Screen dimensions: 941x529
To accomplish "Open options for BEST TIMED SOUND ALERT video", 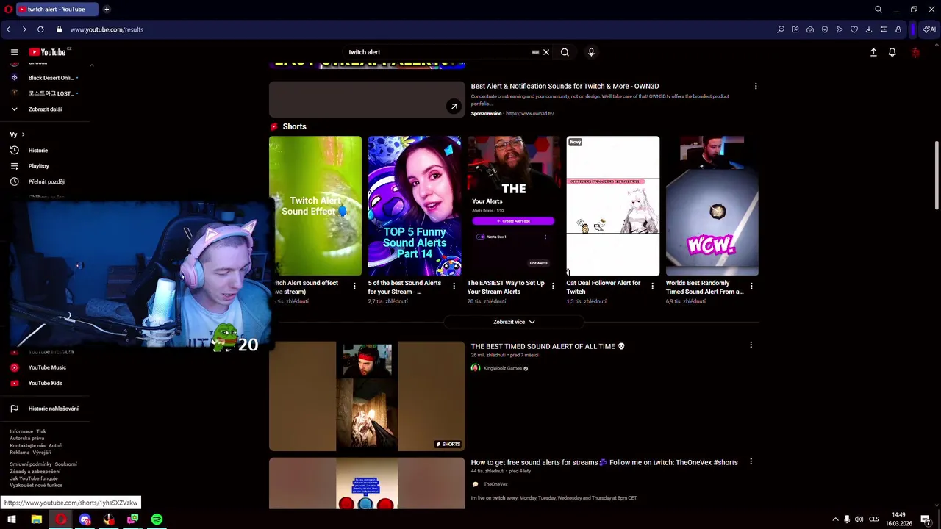I will point(751,345).
